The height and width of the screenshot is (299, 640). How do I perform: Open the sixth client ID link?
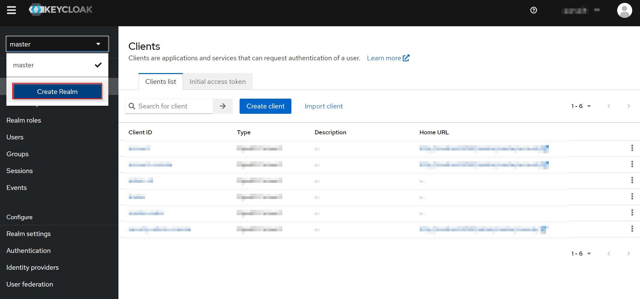pyautogui.click(x=159, y=229)
